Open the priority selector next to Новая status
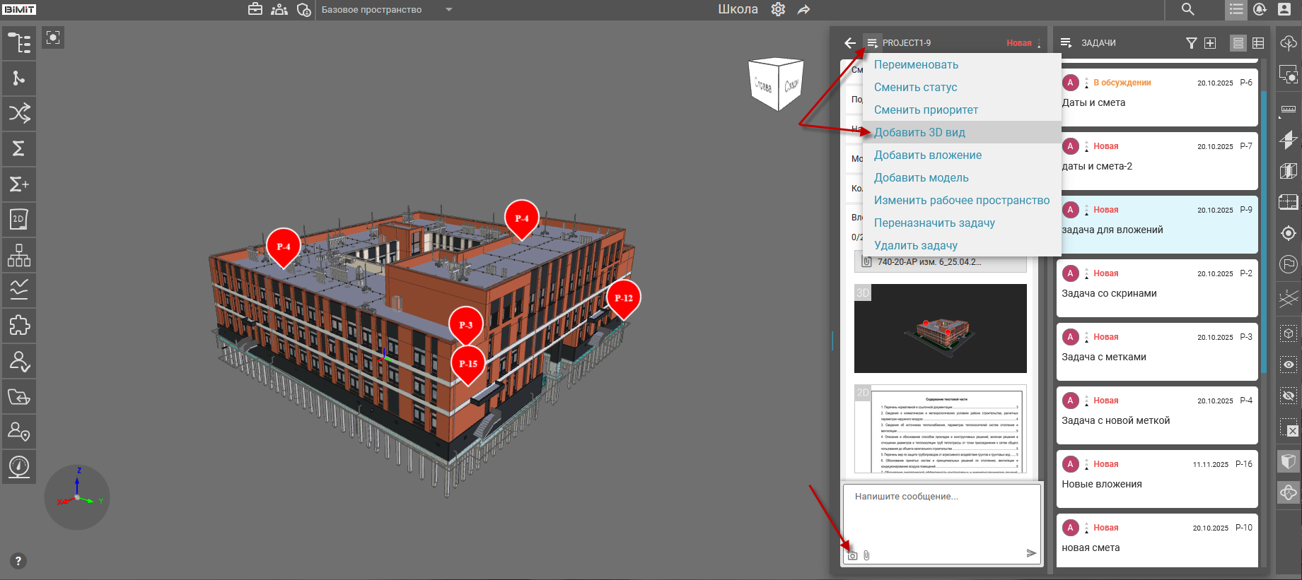This screenshot has width=1302, height=580. click(x=1039, y=43)
